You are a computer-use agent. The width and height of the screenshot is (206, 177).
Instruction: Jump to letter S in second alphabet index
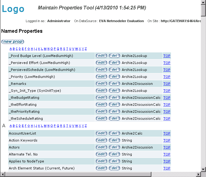point(64,126)
